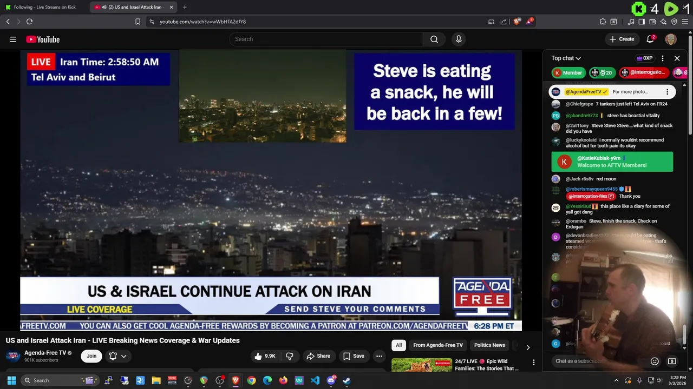Click the Create button
The width and height of the screenshot is (693, 389).
pyautogui.click(x=622, y=39)
